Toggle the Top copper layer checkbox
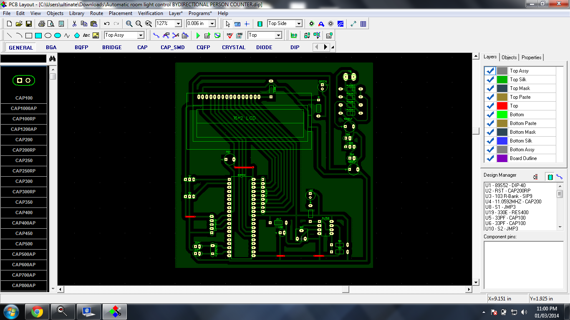The height and width of the screenshot is (320, 570). 490,106
